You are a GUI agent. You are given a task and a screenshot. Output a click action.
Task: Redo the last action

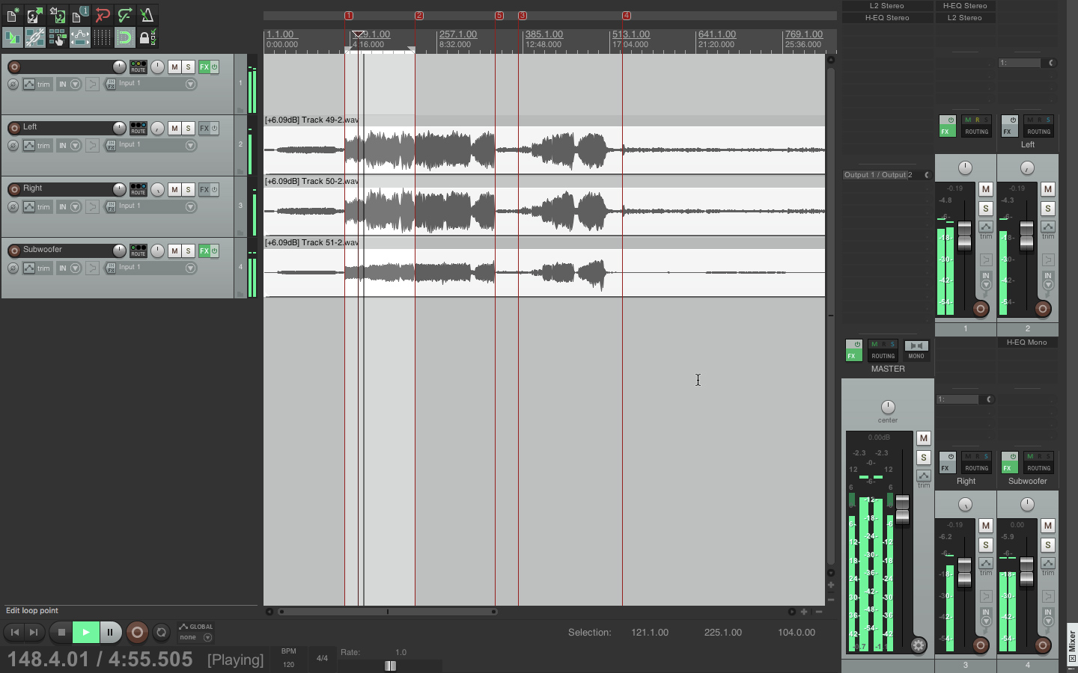[x=124, y=14]
